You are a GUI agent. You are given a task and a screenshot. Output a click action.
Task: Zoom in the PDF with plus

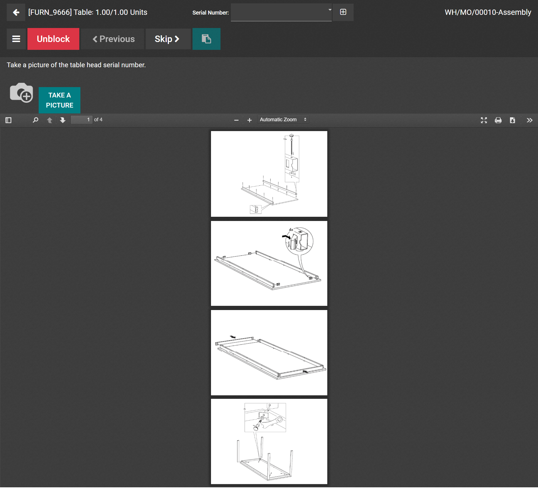click(x=249, y=120)
